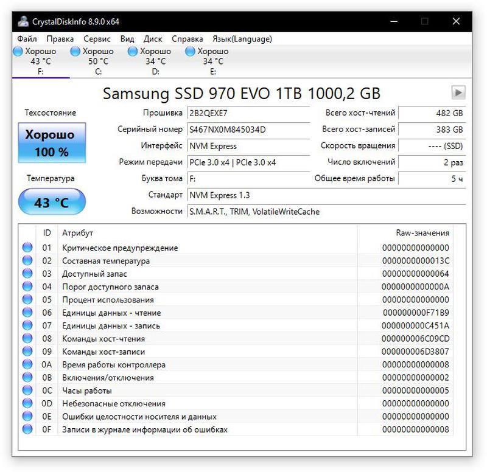Click status orb for drive E:

point(191,52)
